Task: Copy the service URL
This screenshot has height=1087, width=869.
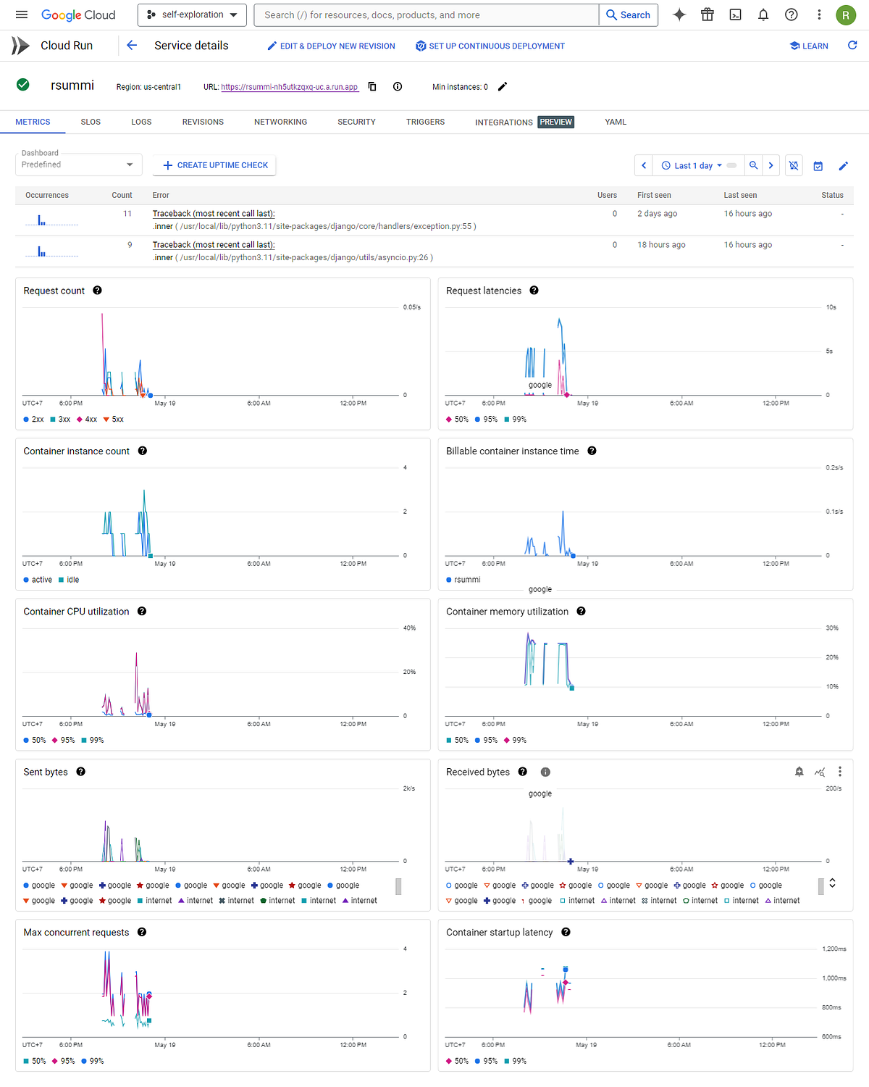Action: [371, 86]
